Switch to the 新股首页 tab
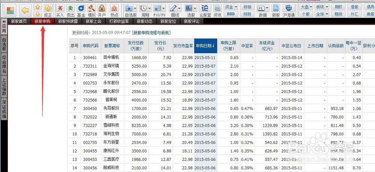375x172 pixels. point(19,21)
